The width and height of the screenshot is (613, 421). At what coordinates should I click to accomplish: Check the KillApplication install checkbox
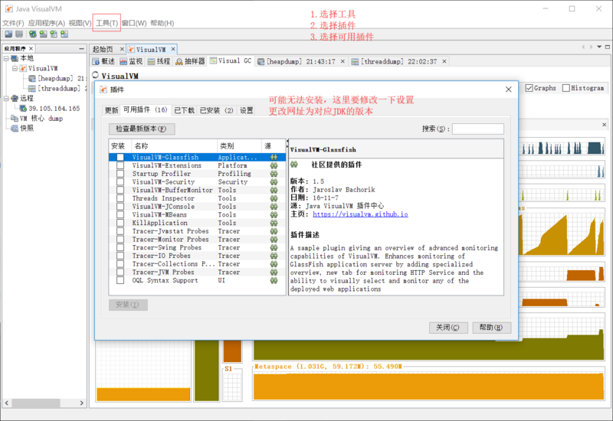click(120, 223)
